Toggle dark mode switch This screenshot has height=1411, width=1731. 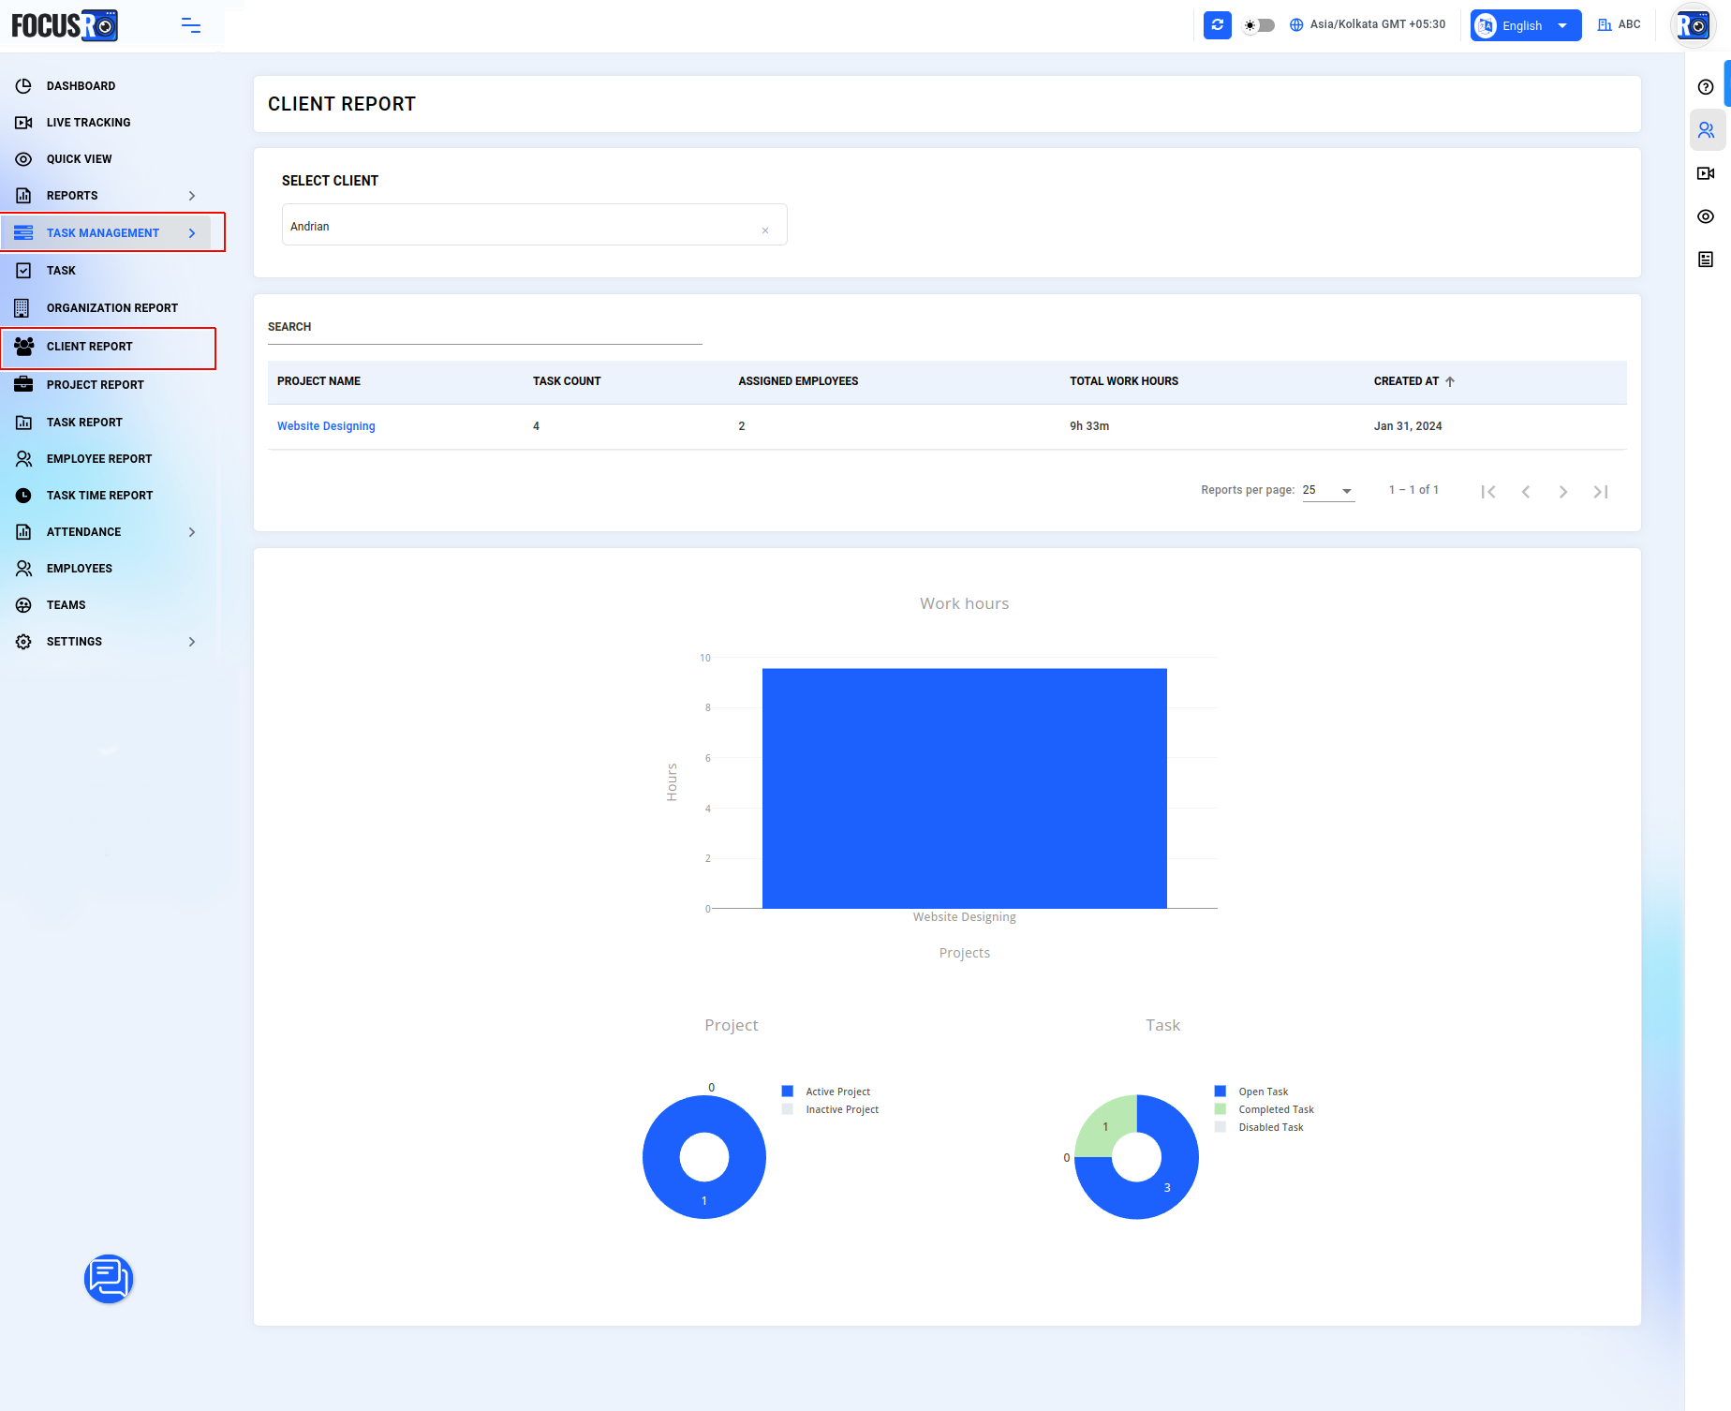(1259, 25)
